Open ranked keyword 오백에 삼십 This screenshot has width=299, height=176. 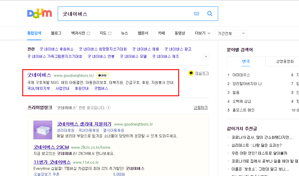242,101
